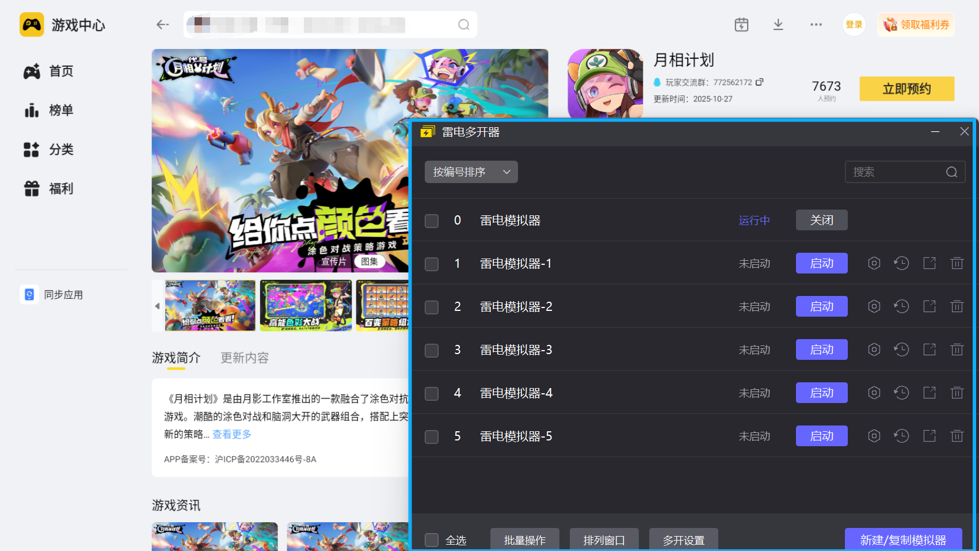The image size is (979, 551).
Task: Check the checkbox for 雷电模拟器 row 0
Action: point(431,221)
